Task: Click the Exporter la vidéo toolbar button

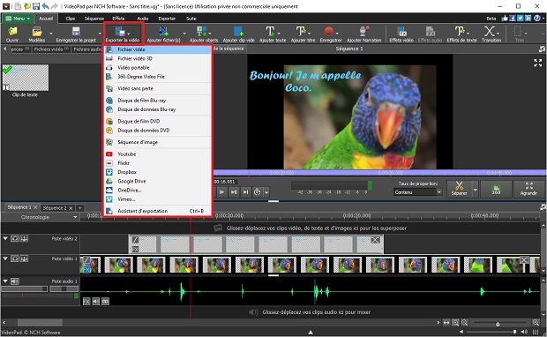Action: pos(123,34)
